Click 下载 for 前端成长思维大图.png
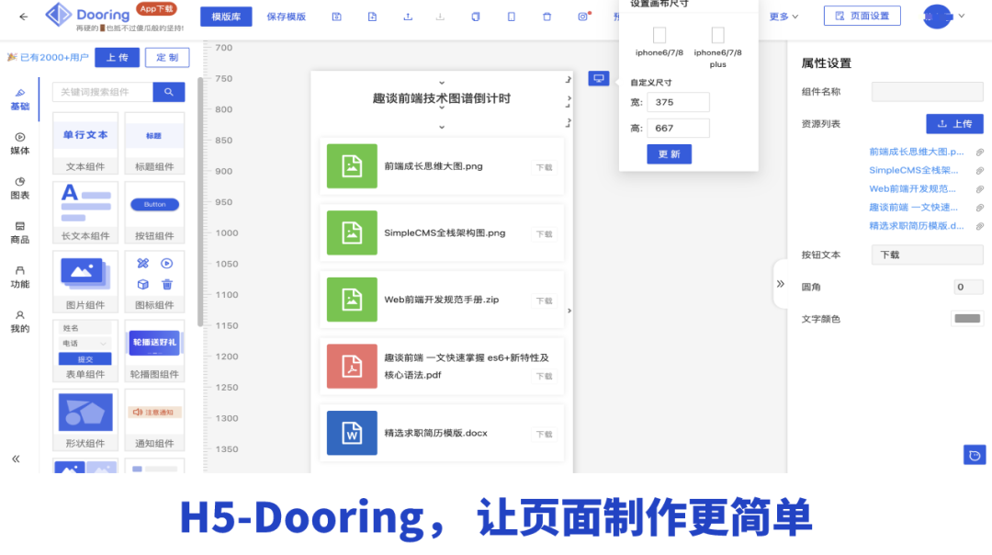 (x=544, y=168)
